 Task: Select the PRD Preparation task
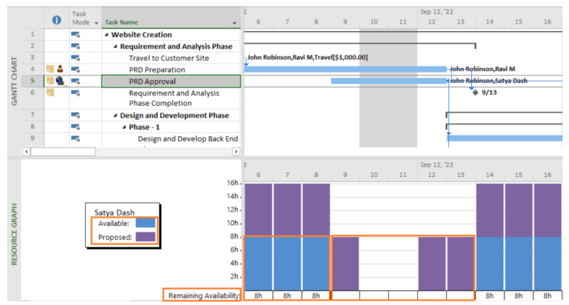156,70
